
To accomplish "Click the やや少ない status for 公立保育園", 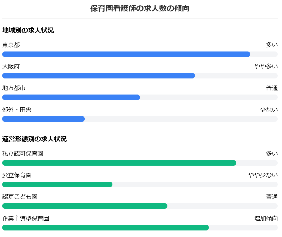I will point(263,175).
